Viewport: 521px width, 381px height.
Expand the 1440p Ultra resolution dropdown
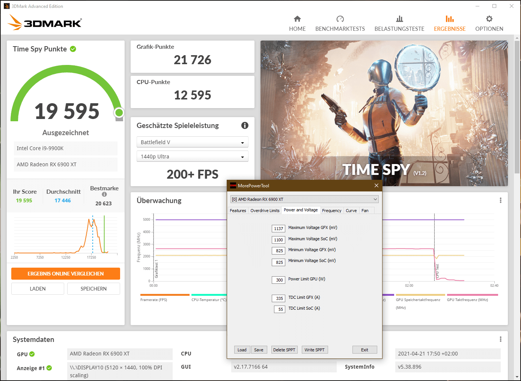(193, 157)
